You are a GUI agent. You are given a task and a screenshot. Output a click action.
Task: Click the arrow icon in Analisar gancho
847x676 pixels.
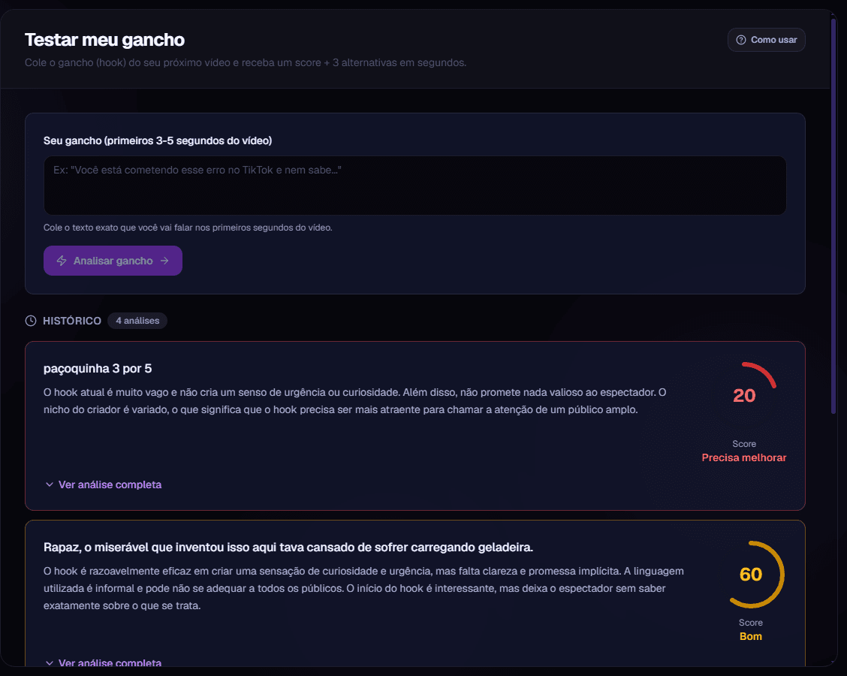coord(164,261)
